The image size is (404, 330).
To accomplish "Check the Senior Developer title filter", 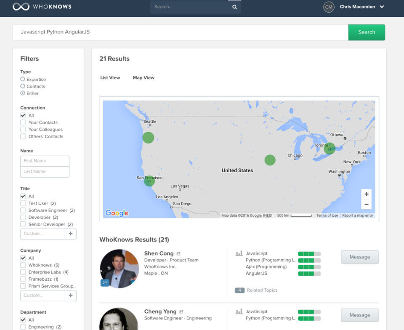I will (23, 224).
